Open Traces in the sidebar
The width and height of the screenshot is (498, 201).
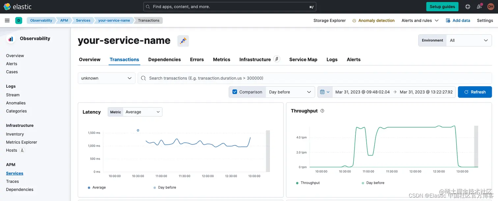pyautogui.click(x=13, y=182)
